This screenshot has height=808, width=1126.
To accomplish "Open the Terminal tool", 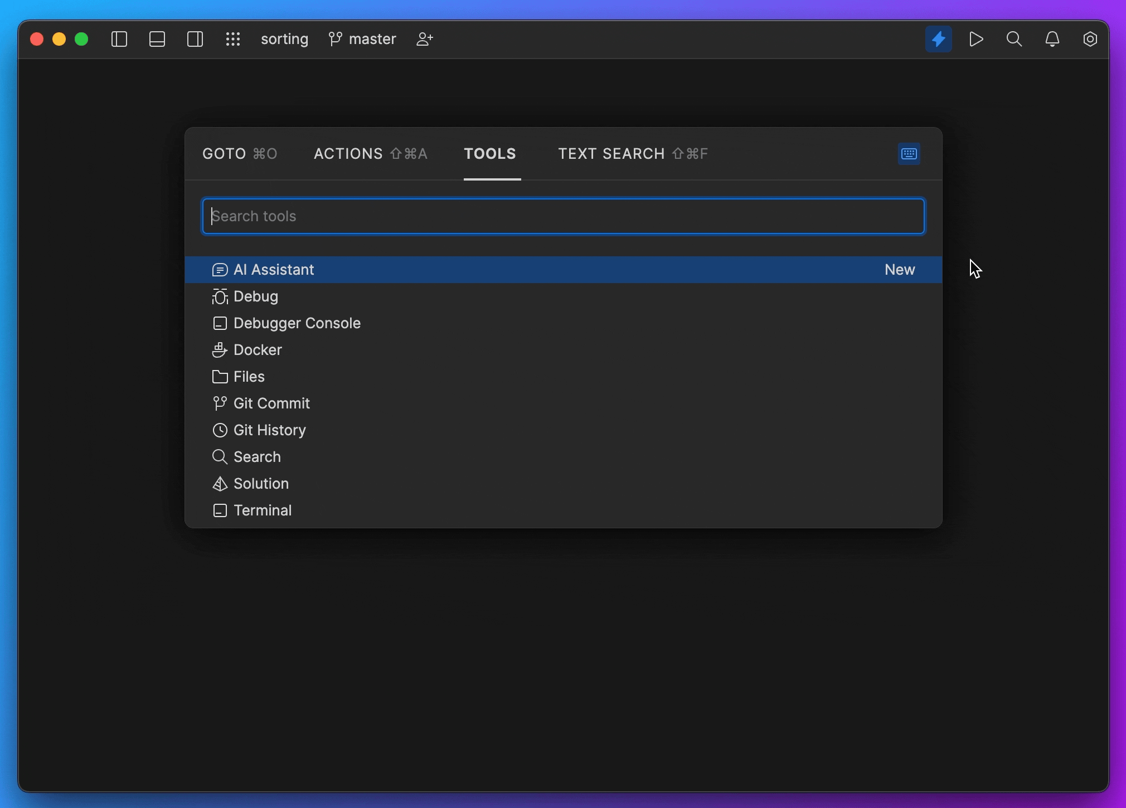I will click(x=262, y=510).
